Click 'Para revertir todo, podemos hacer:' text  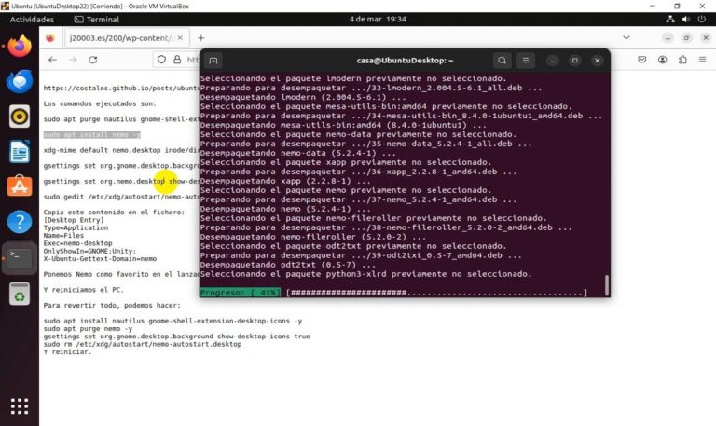tap(112, 306)
